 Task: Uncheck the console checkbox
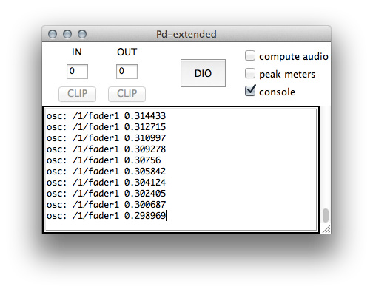(x=250, y=91)
